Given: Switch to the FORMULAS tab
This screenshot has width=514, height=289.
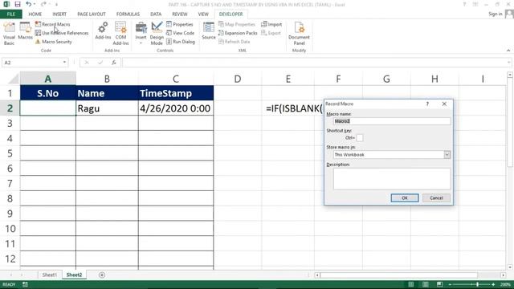Looking at the screenshot, I should pos(128,14).
